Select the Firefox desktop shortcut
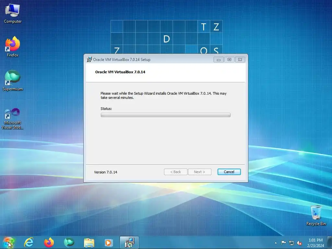Viewport: 332px width, 249px height. point(13,47)
